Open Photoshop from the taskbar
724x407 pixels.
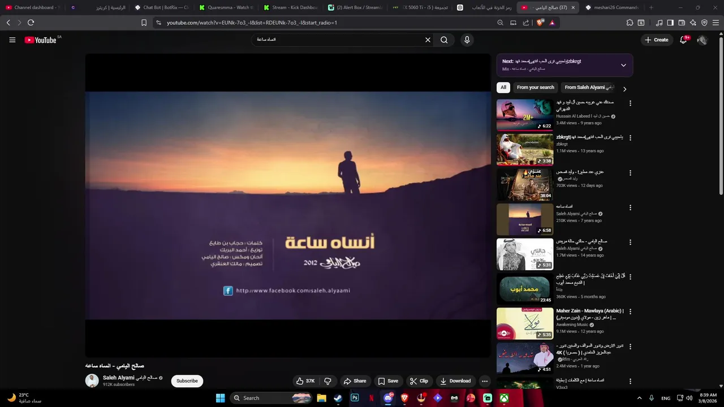[x=355, y=398]
